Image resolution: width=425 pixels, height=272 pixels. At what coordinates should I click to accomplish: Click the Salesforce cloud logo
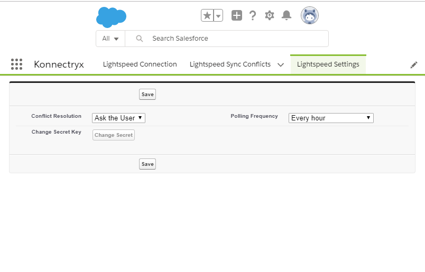(111, 17)
